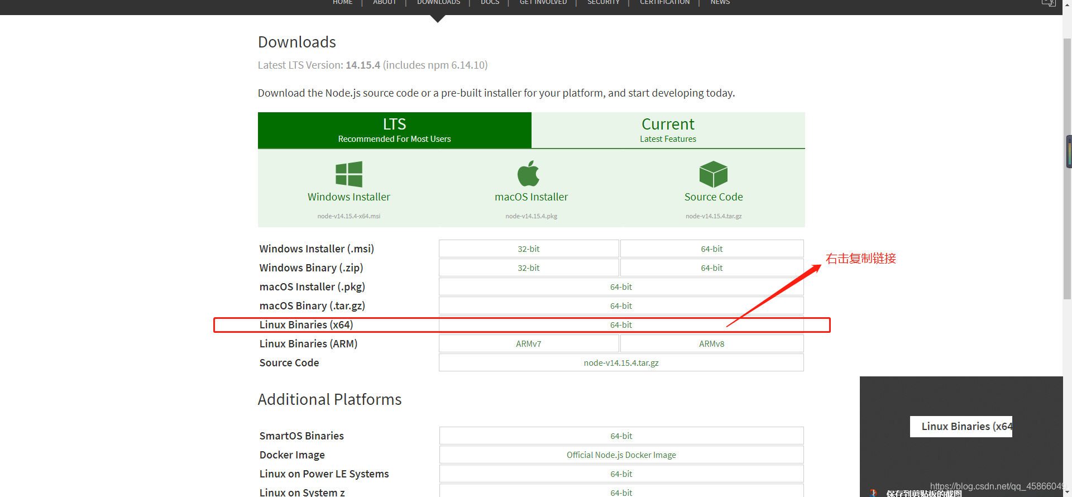Click the Linux Binaries (x64 tooltip in dark overlay

point(961,427)
